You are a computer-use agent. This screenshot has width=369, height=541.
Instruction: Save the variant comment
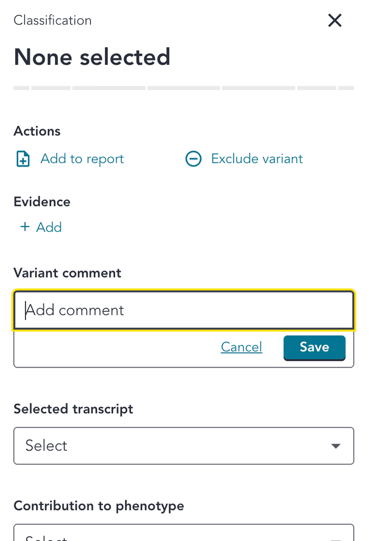point(314,347)
